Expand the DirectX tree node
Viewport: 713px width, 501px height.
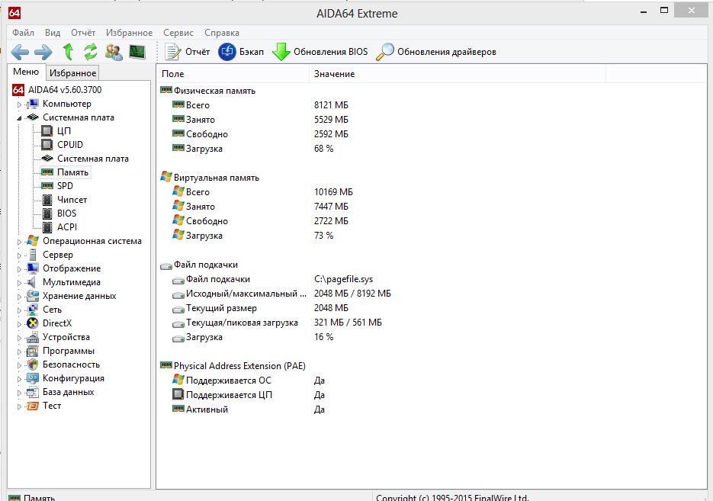click(x=19, y=323)
